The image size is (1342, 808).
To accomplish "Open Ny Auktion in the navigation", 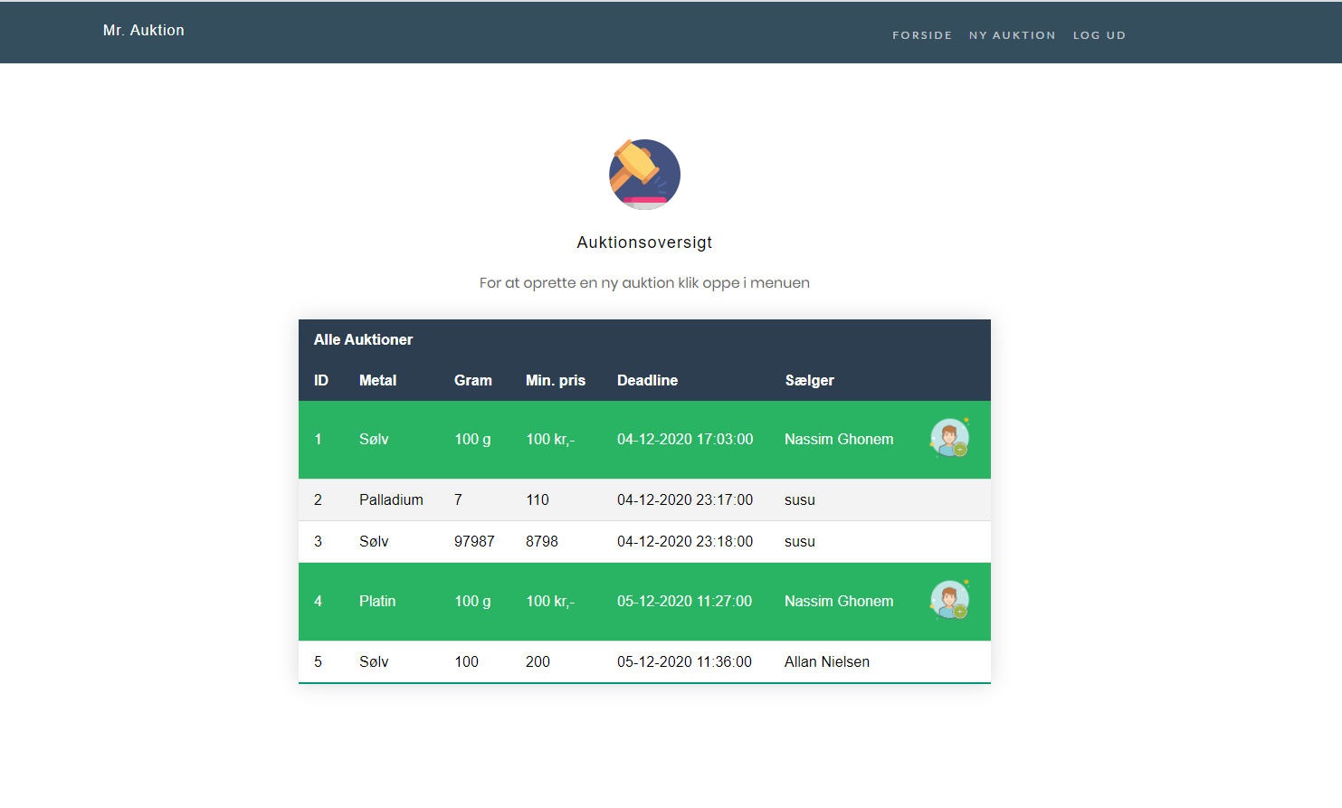I will click(1012, 35).
